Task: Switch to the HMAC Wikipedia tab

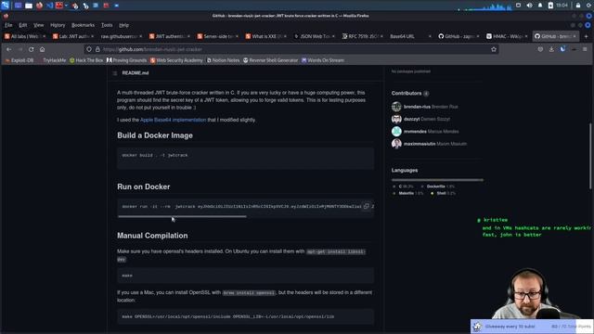Action: tap(506, 36)
